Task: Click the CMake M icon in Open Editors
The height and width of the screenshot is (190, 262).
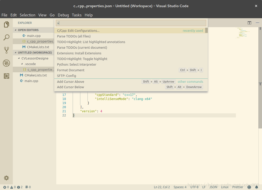Action: click(24, 47)
